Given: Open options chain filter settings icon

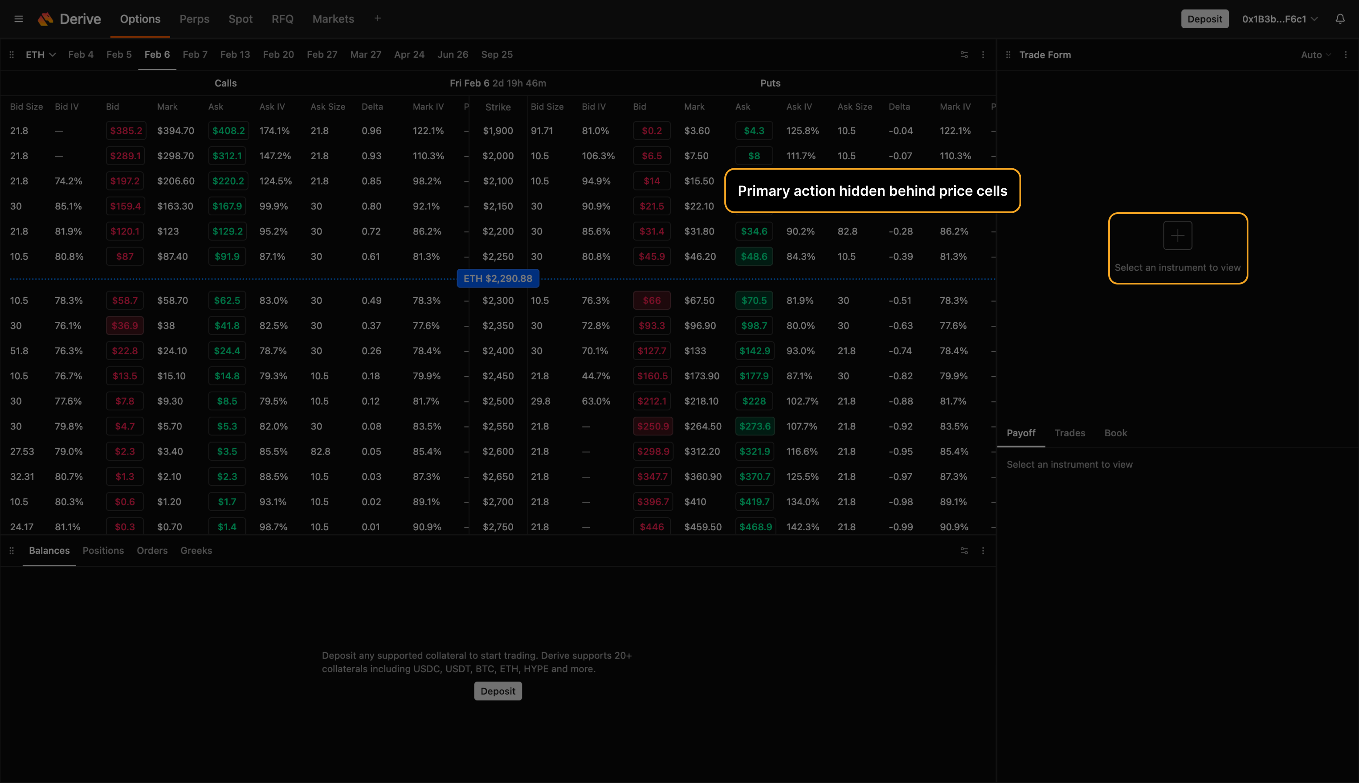Looking at the screenshot, I should click(x=964, y=55).
